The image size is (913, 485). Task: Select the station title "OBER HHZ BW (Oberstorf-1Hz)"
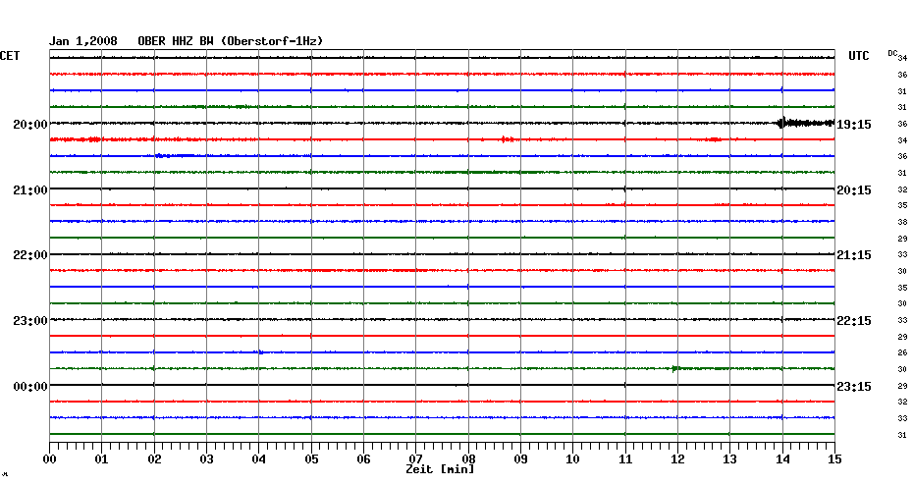[230, 41]
